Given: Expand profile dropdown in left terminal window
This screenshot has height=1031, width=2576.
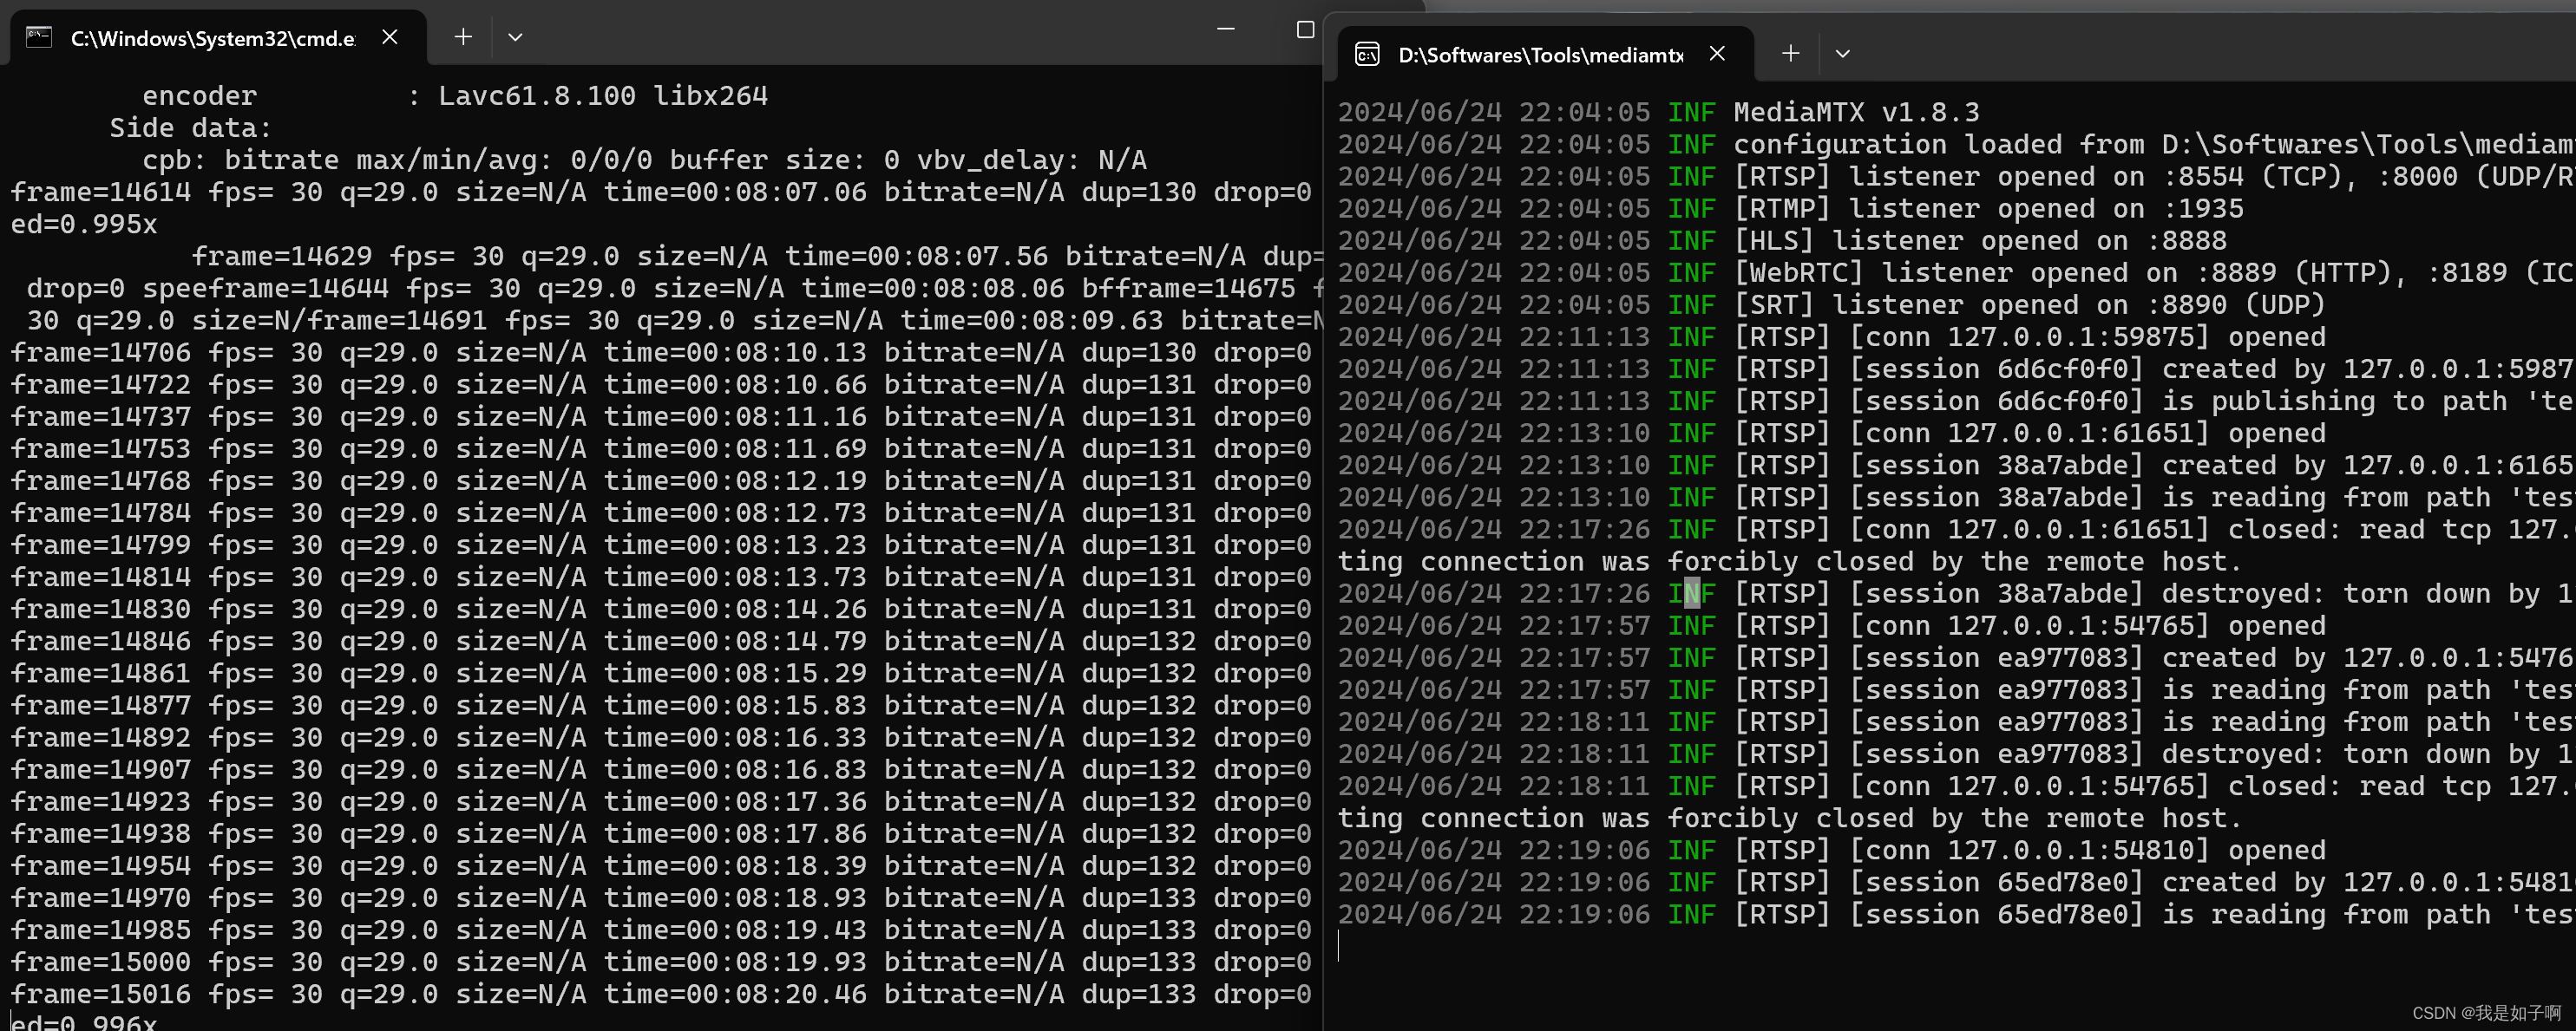Looking at the screenshot, I should 515,37.
